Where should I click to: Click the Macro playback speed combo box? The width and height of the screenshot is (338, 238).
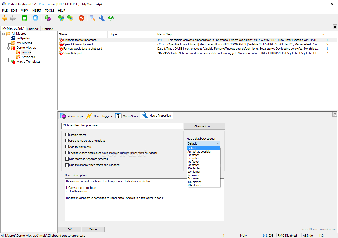pos(203,143)
